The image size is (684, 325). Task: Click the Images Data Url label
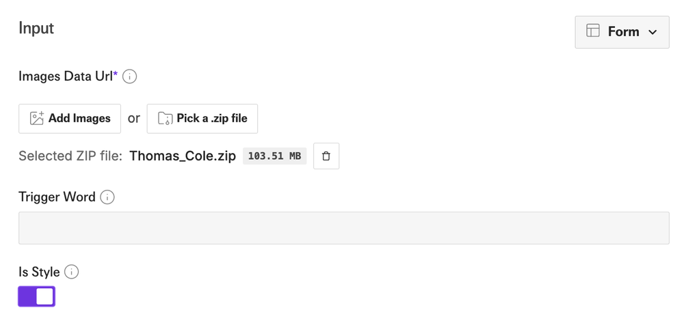pyautogui.click(x=66, y=76)
